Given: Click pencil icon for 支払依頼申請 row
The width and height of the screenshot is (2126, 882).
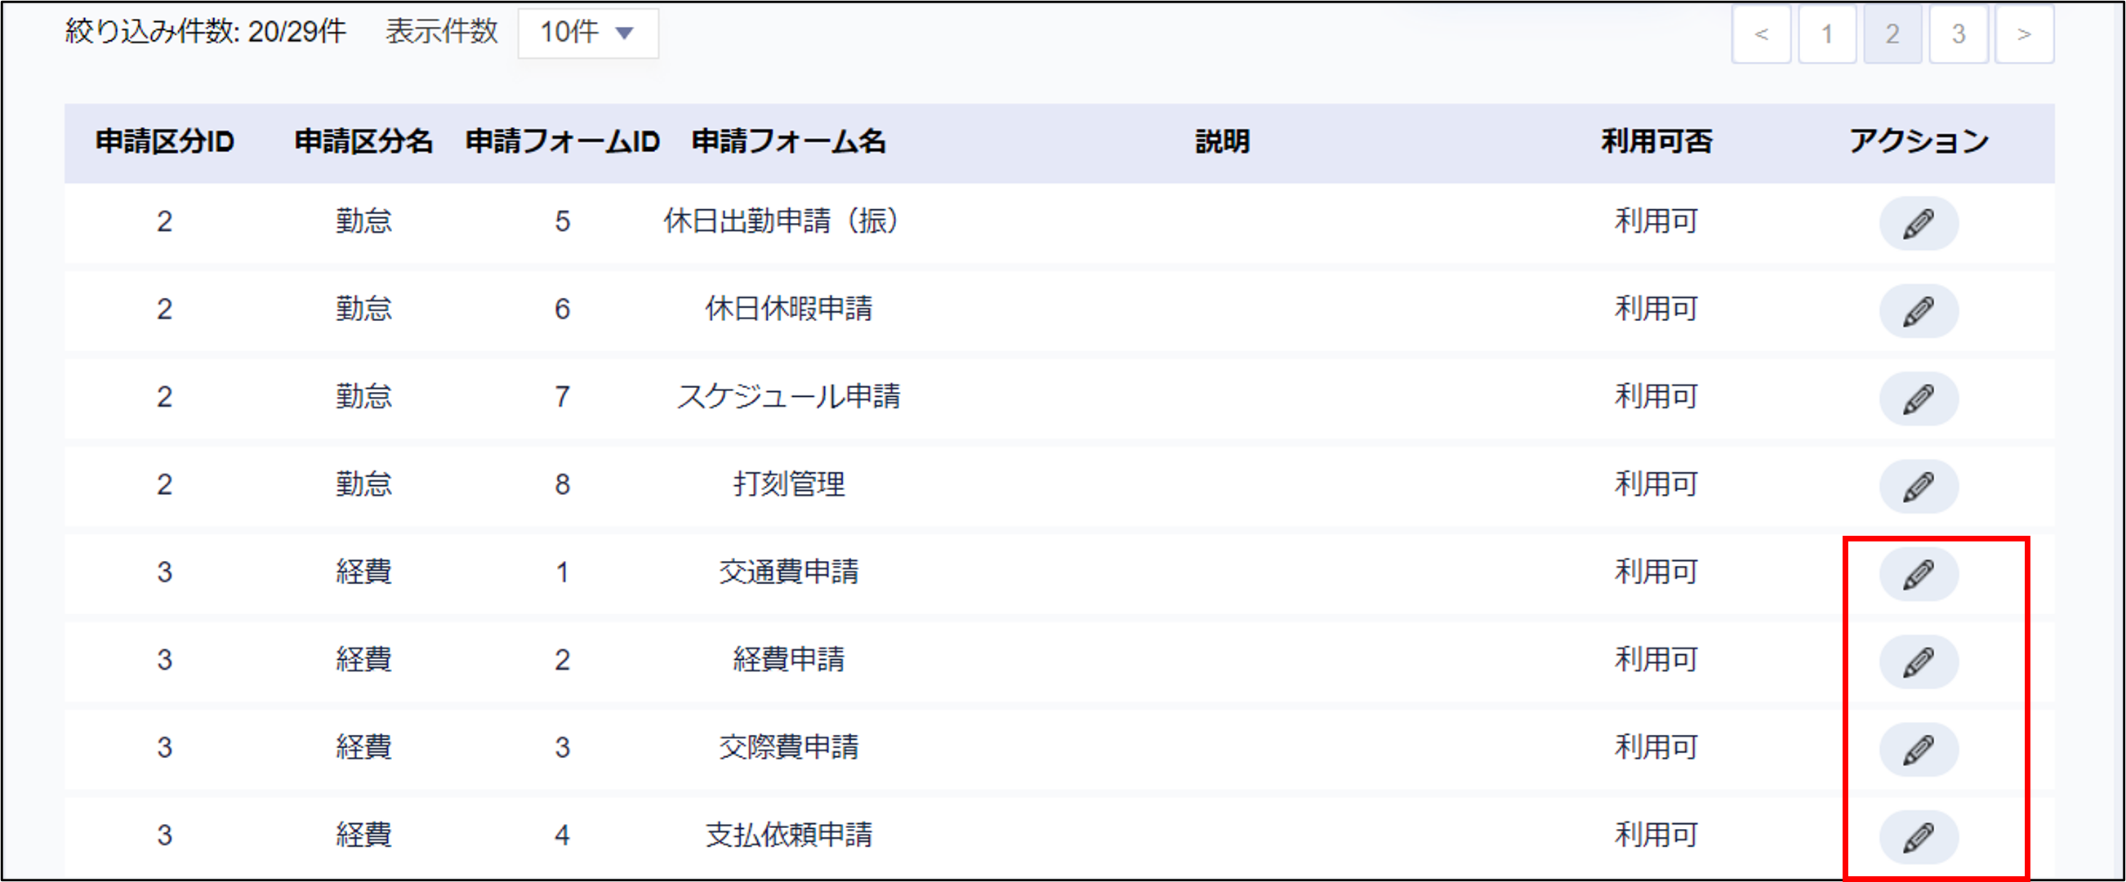Looking at the screenshot, I should coord(1918,836).
